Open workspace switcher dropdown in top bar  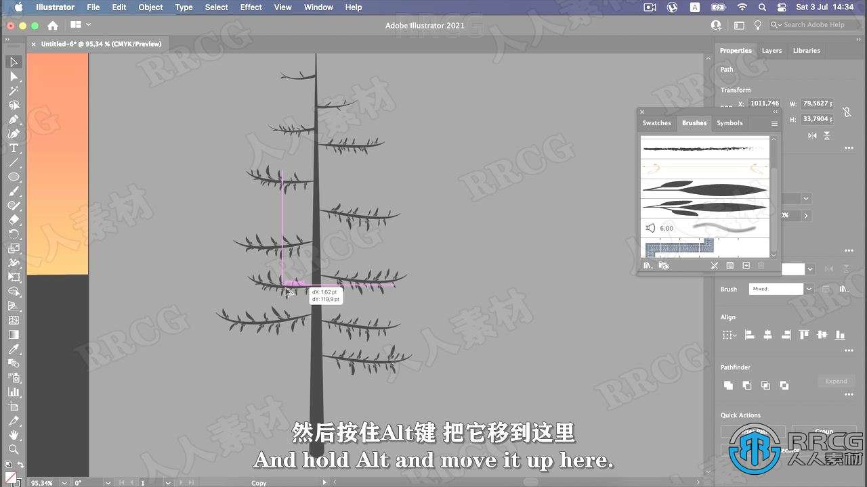coord(81,25)
